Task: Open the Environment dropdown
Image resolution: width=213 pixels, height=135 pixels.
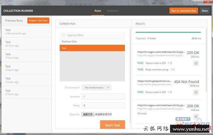Action: 97,88
